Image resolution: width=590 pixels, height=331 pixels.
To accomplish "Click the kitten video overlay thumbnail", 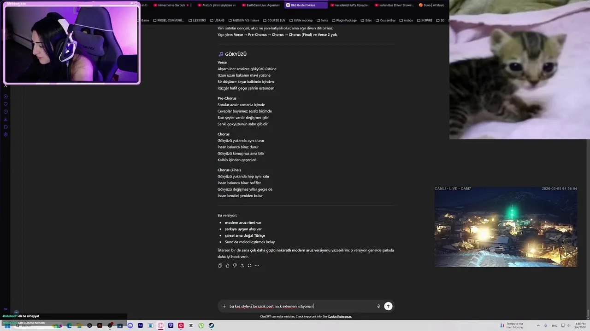I will point(519,69).
